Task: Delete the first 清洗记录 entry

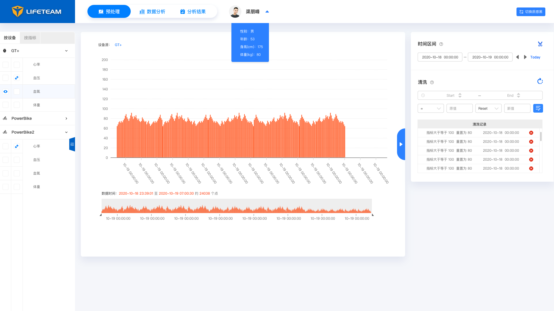Action: pos(531,133)
